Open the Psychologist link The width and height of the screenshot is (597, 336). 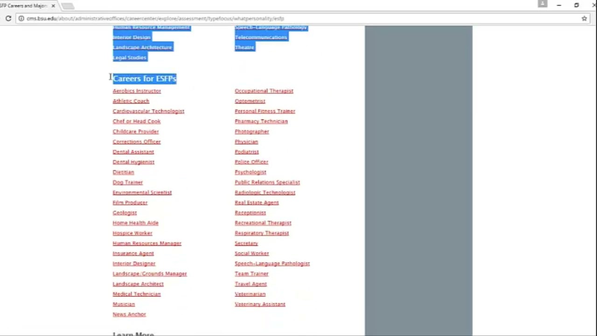250,172
